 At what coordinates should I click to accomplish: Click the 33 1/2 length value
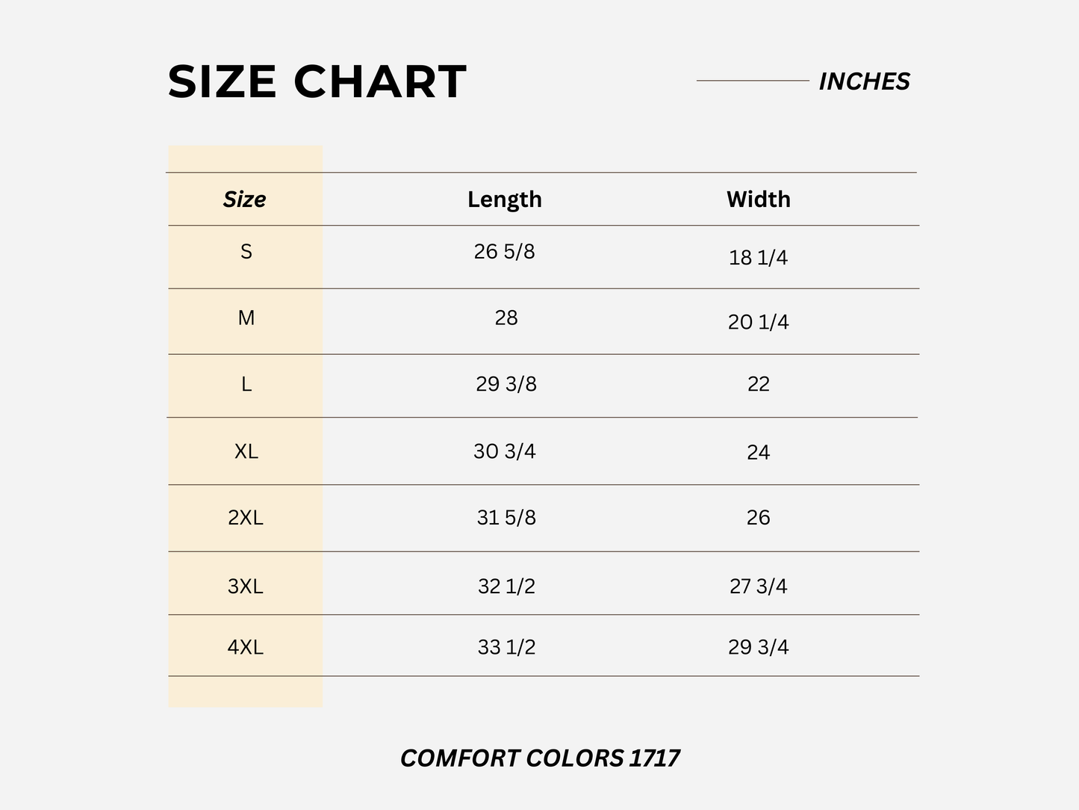(506, 647)
